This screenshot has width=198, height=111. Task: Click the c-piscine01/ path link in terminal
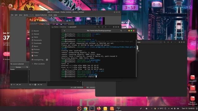pos(95,60)
